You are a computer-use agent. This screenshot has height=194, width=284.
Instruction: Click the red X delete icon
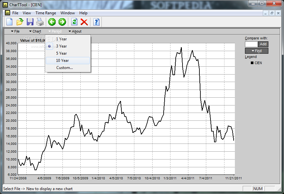coord(84,22)
